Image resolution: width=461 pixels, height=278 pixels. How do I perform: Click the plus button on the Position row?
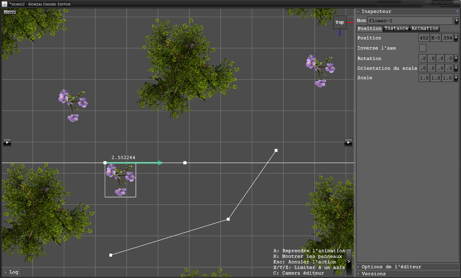(456, 38)
